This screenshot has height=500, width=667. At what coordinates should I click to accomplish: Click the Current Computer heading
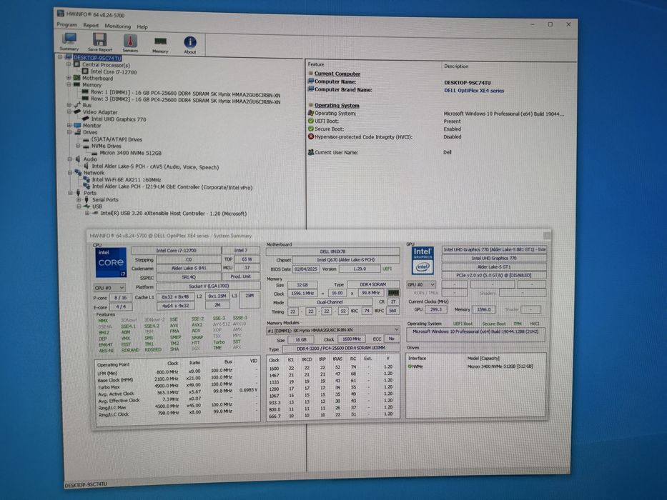coord(337,74)
